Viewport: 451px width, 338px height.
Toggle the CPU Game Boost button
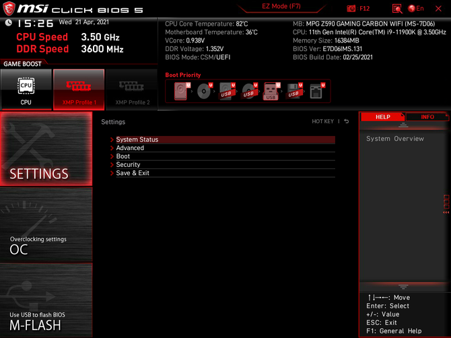26,90
